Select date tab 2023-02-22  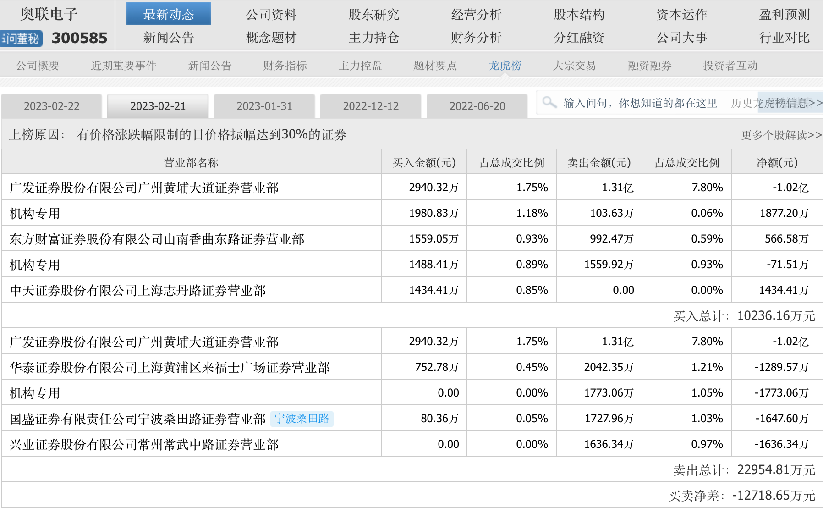coord(52,106)
